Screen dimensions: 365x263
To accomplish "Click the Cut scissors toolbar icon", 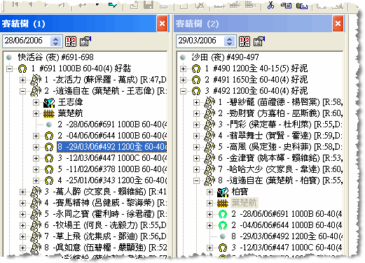I will 270,5.
